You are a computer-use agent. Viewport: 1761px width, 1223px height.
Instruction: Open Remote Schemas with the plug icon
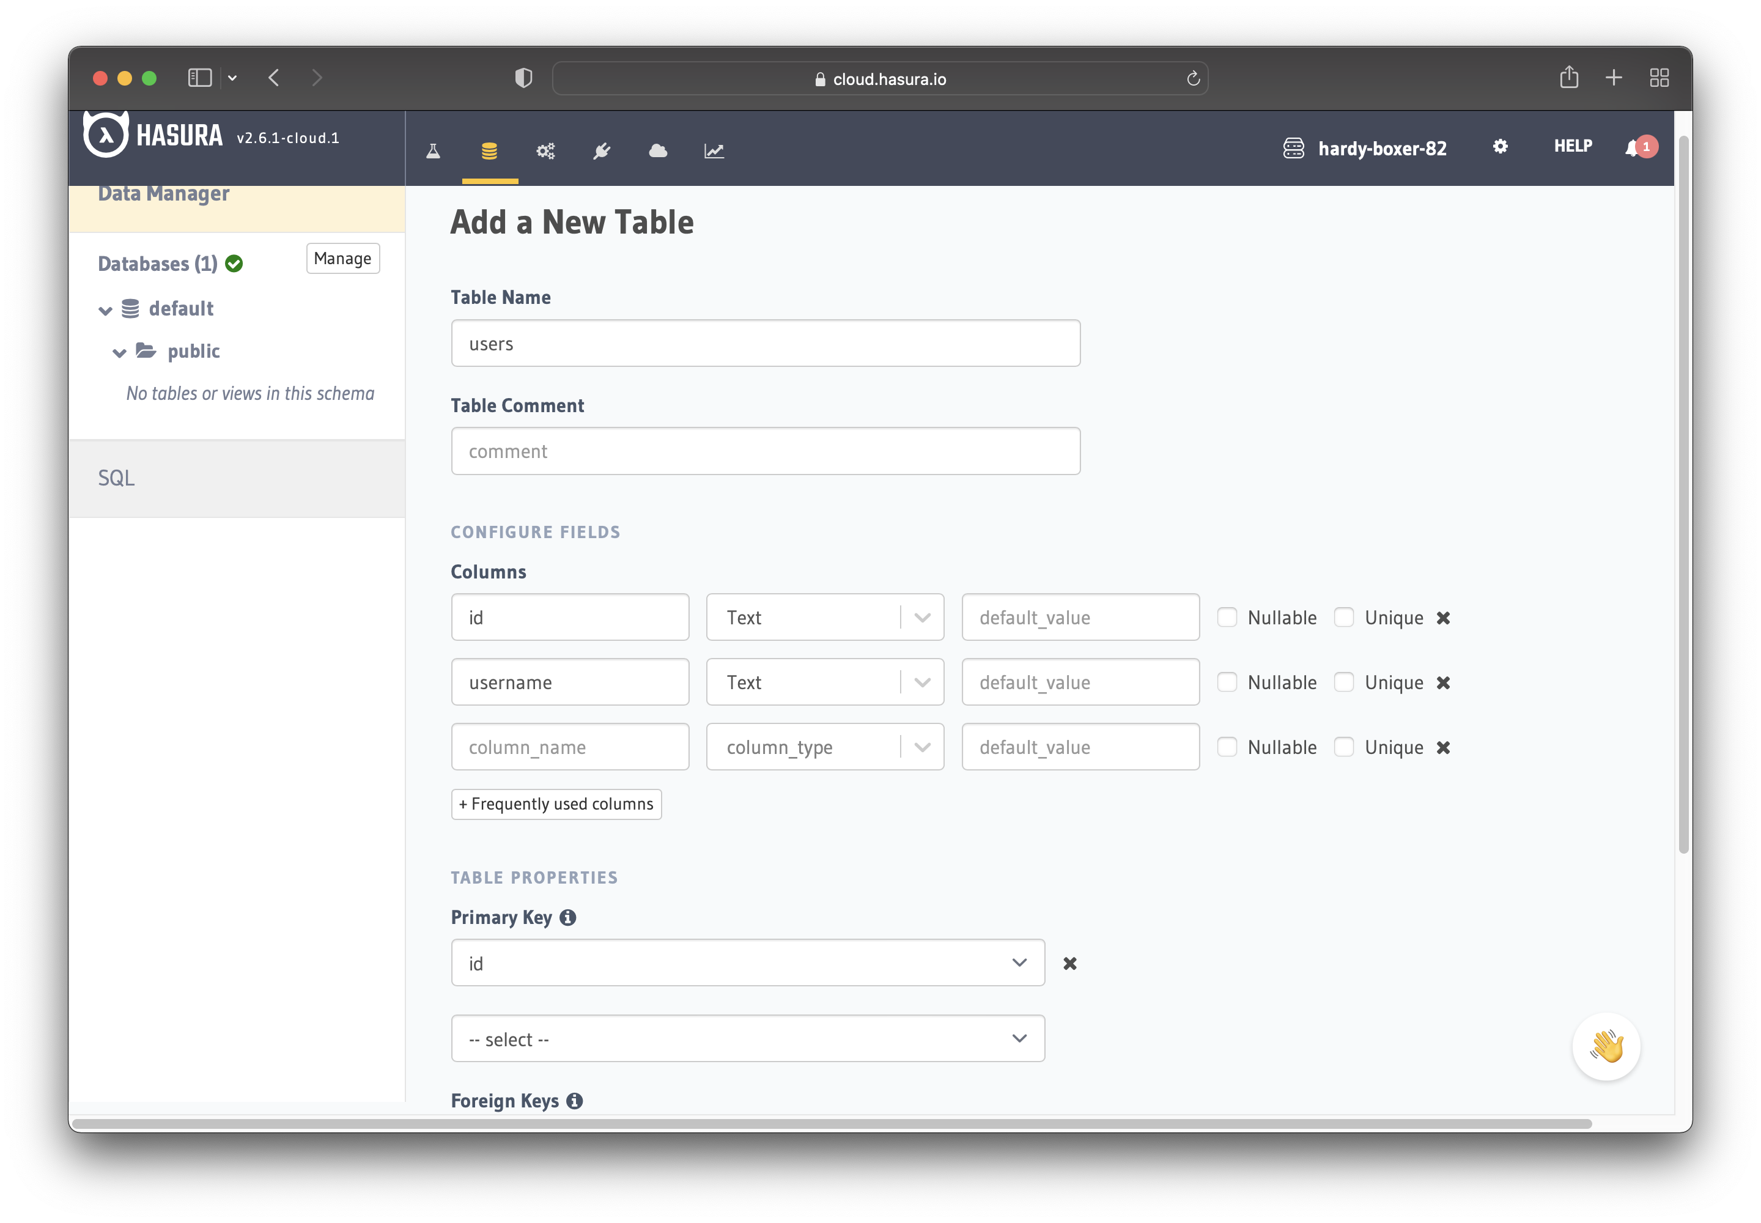pos(602,151)
